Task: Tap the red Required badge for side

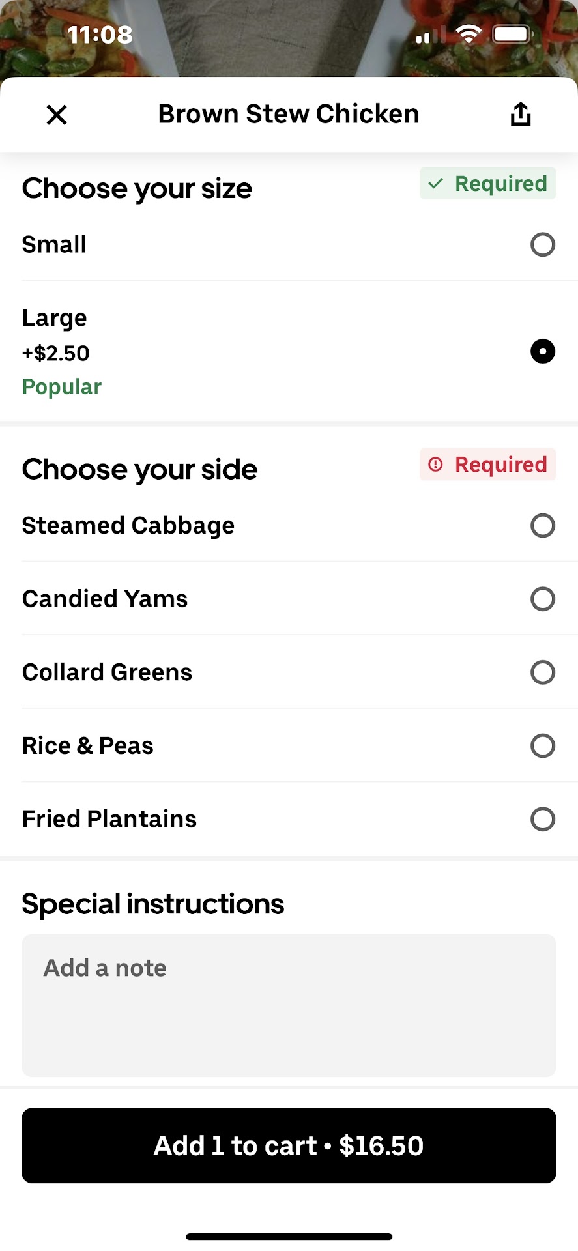Action: click(488, 465)
